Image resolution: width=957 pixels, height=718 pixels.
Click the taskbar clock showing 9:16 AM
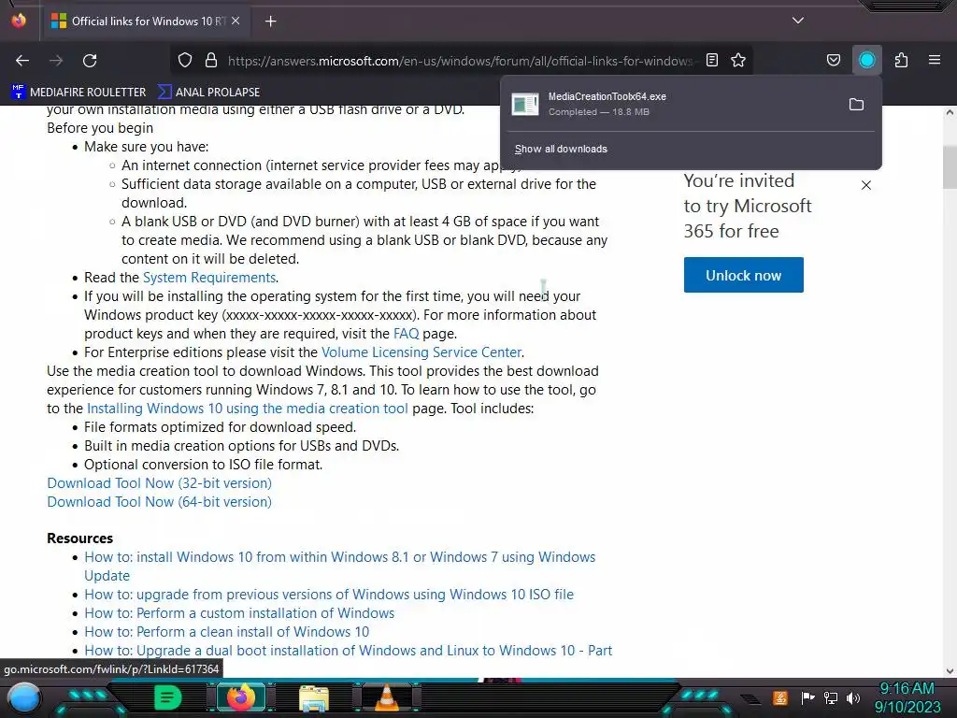pyautogui.click(x=907, y=697)
